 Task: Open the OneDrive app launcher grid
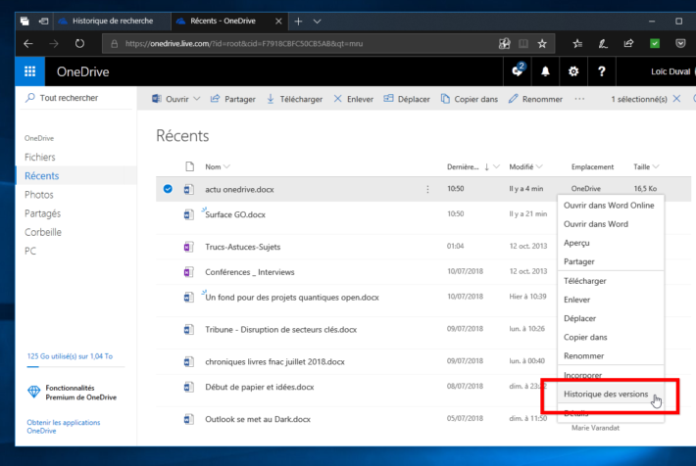29,70
